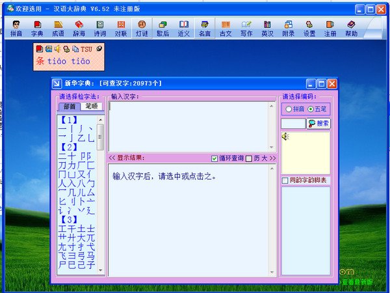Click the >> arrows after 大
This screenshot has height=293, width=390.
(272, 158)
